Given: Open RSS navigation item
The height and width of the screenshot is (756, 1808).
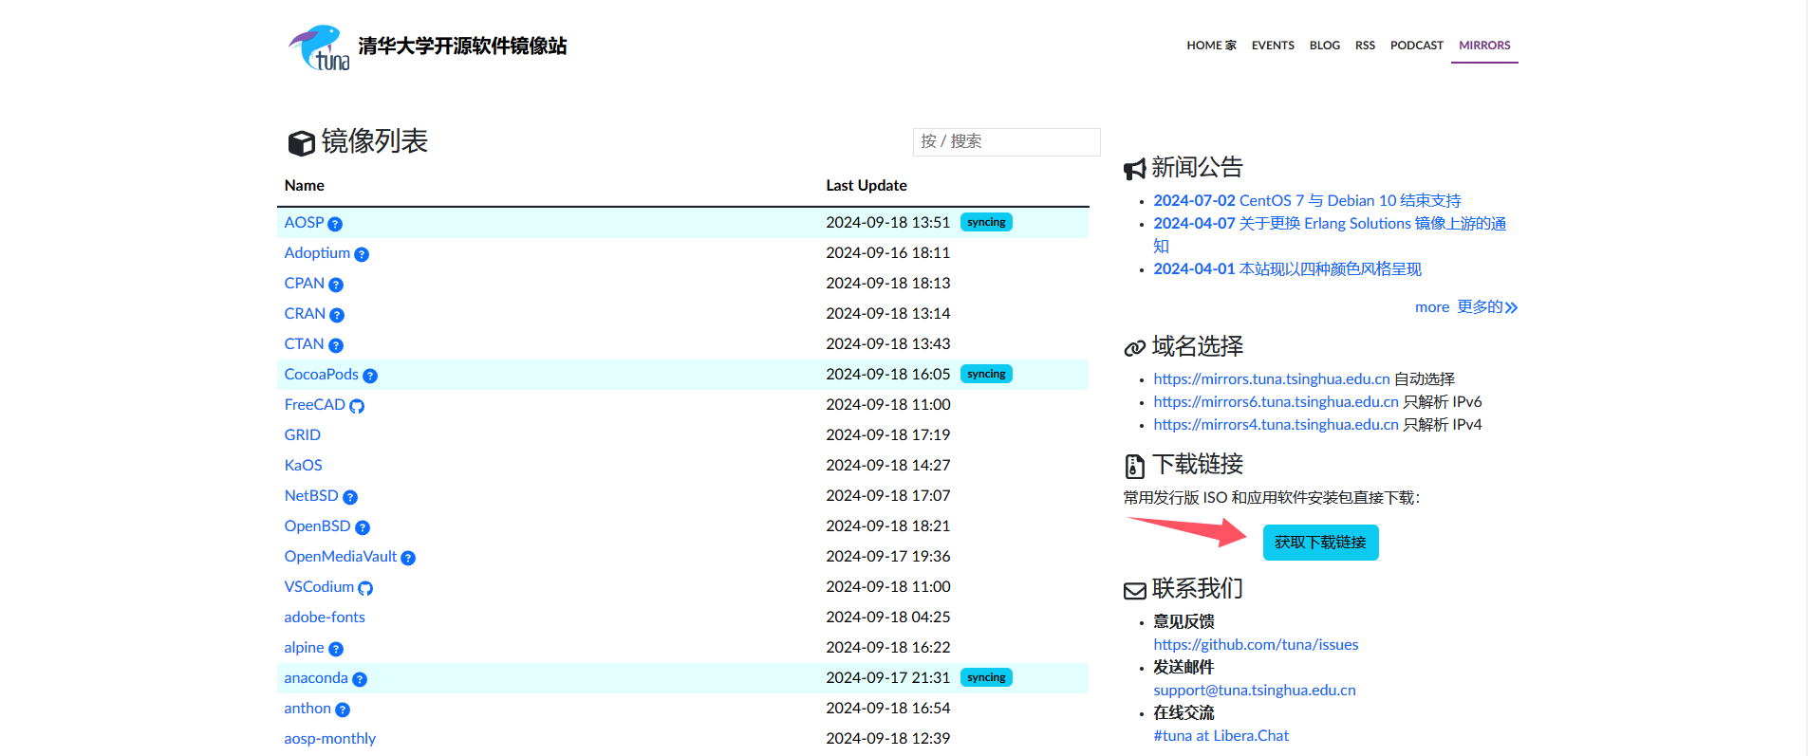Looking at the screenshot, I should pos(1365,46).
